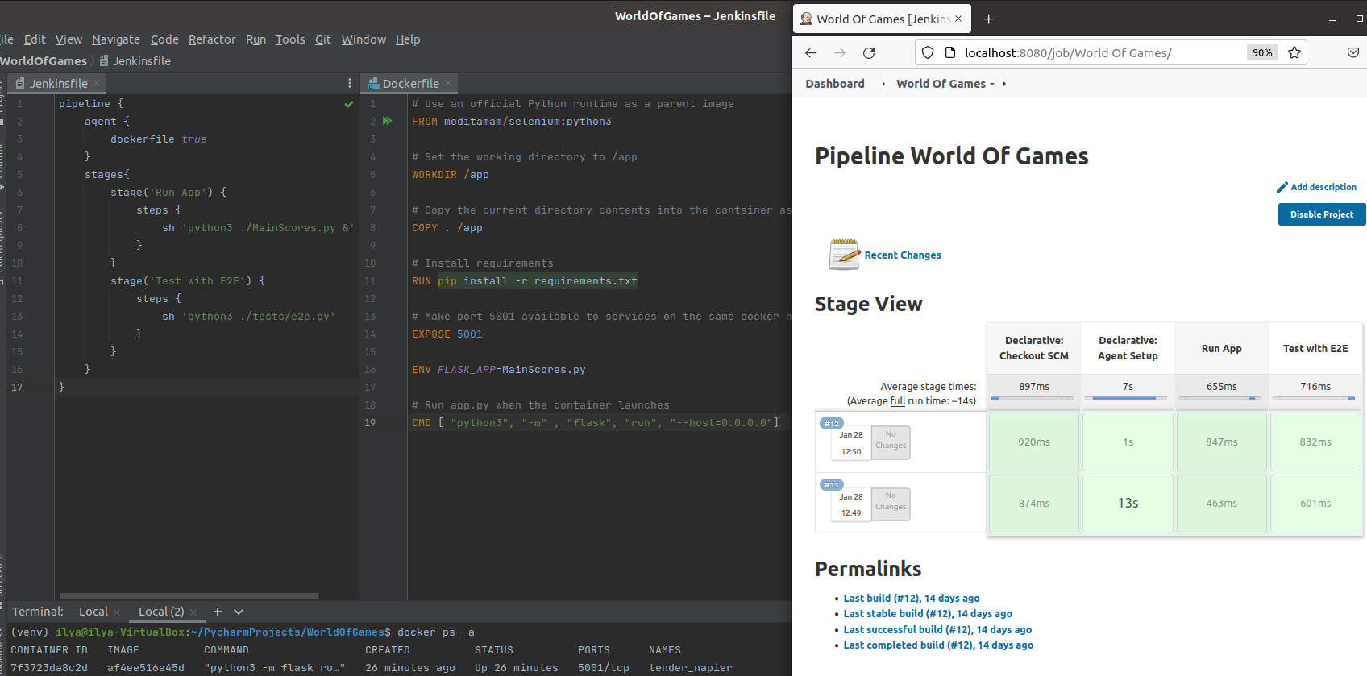This screenshot has height=676, width=1367.
Task: Open the Tools menu
Action: pos(290,39)
